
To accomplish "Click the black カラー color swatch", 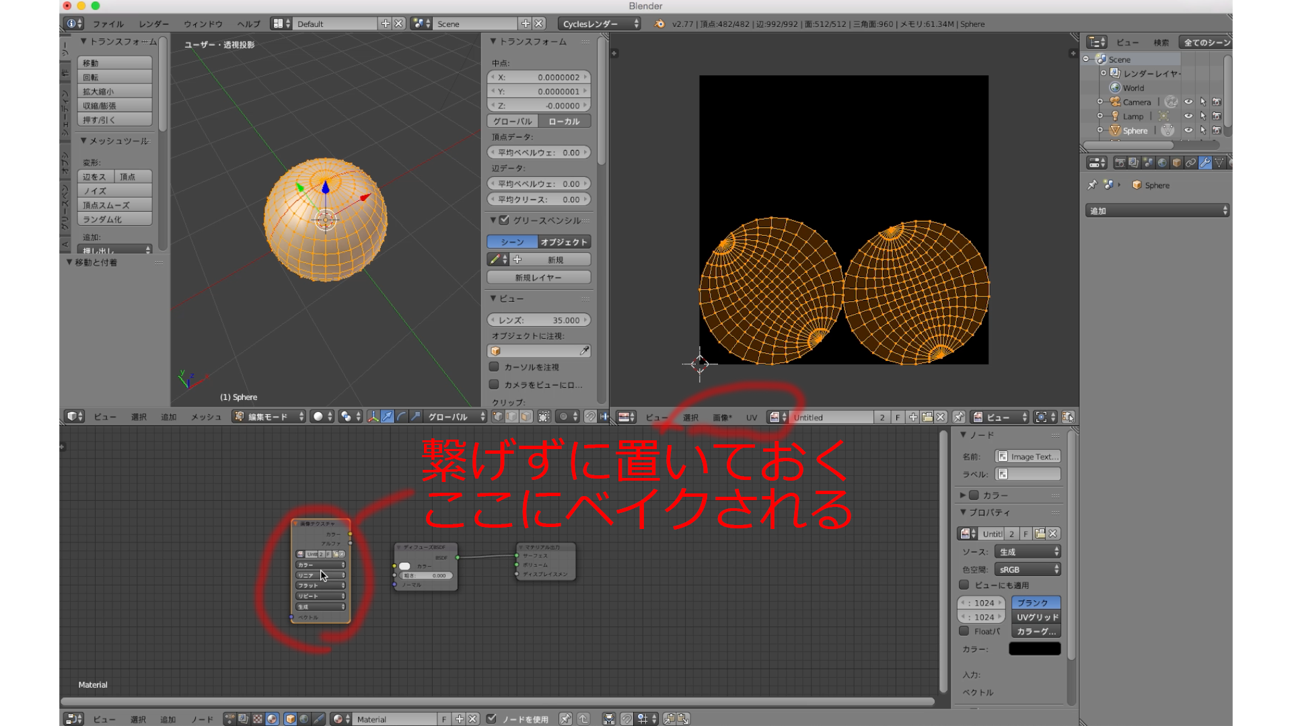I will pos(1034,649).
